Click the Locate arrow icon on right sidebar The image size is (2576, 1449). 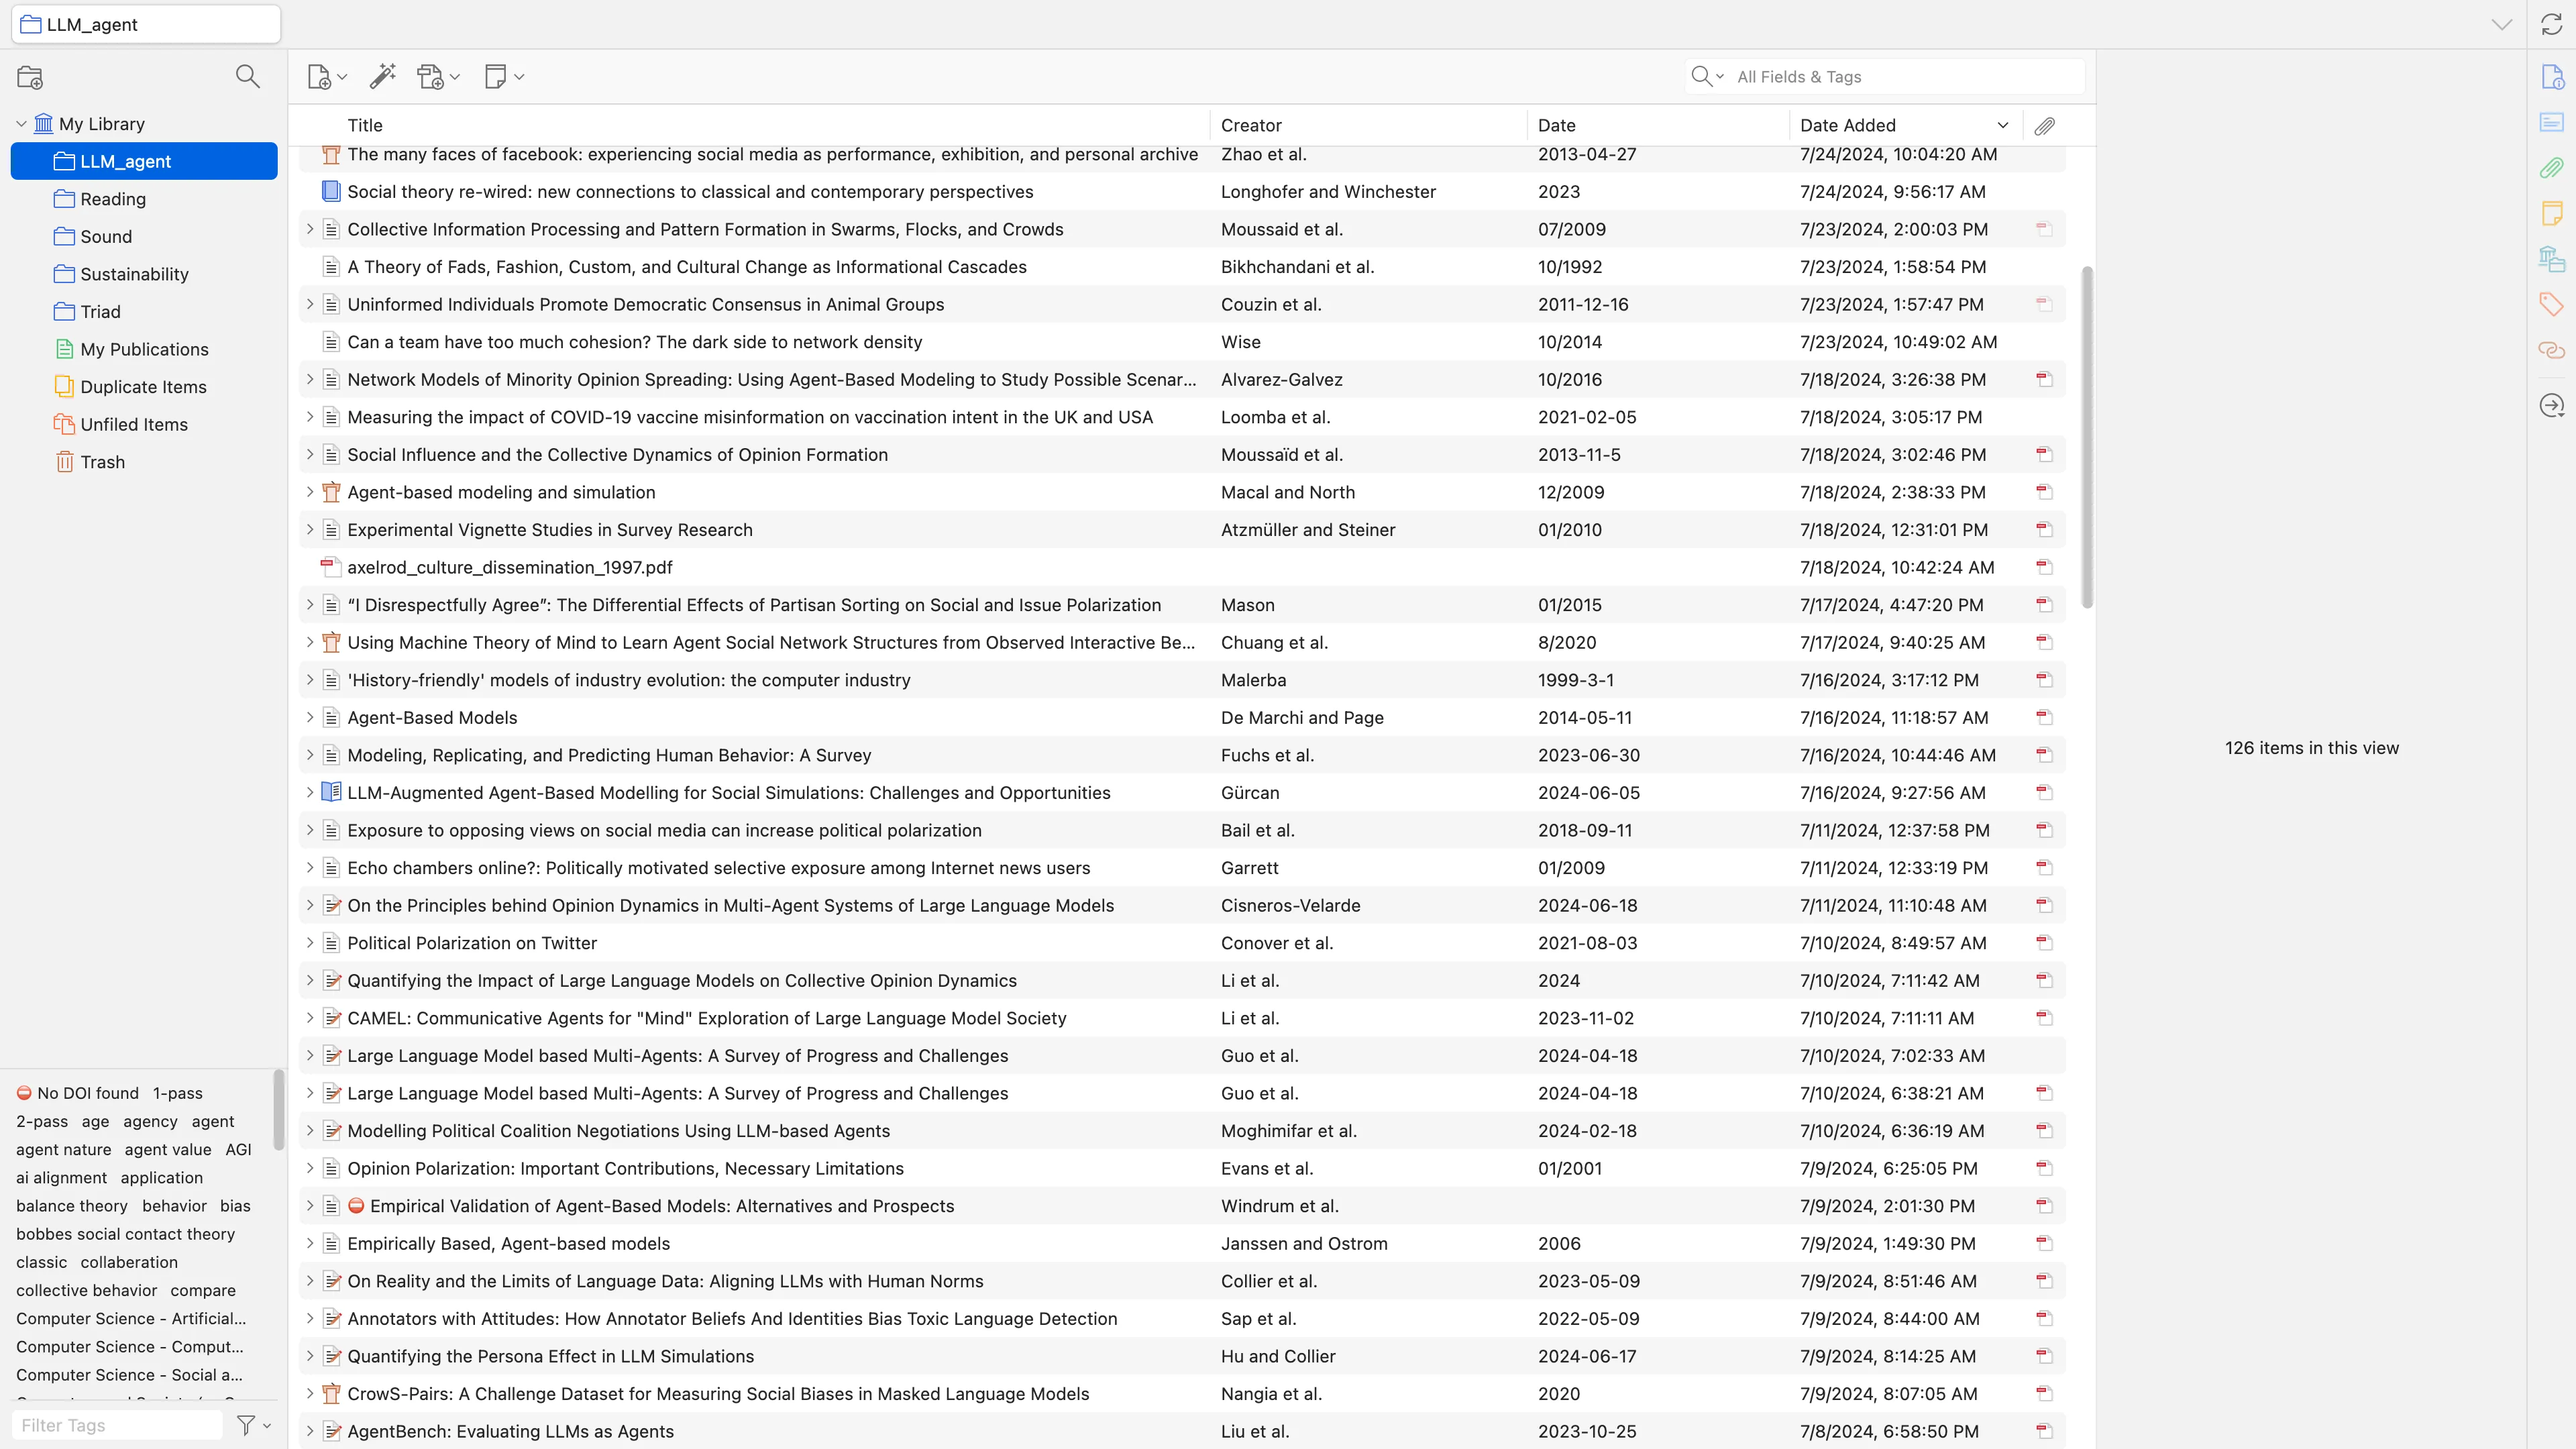[x=2551, y=405]
